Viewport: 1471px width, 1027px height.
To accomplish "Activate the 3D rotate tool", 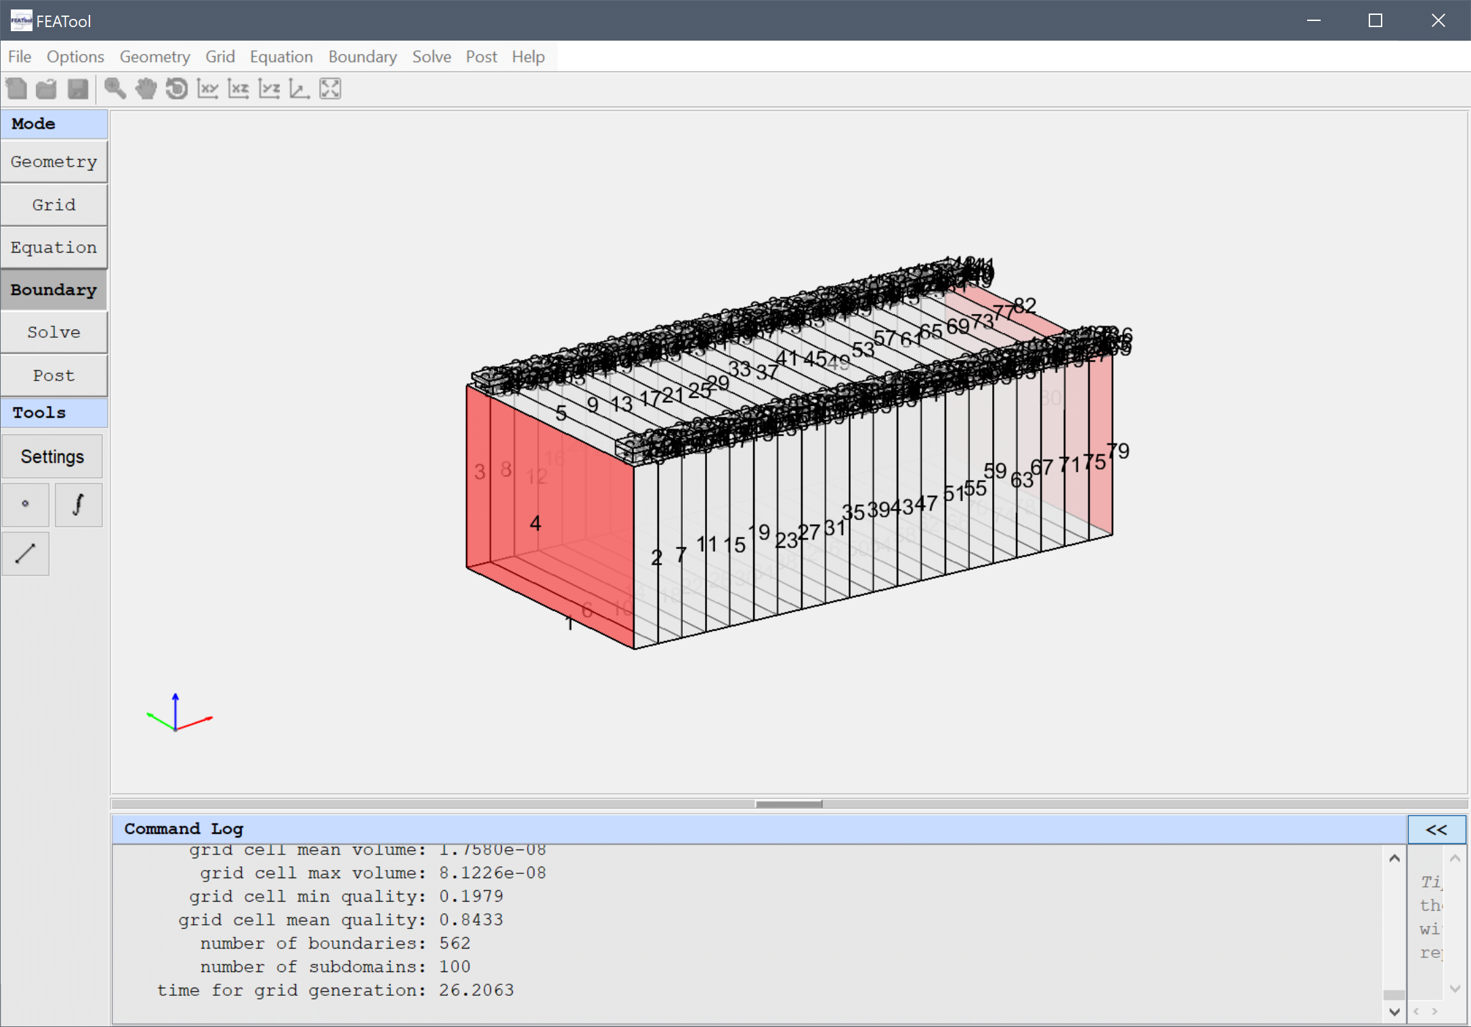I will pyautogui.click(x=177, y=89).
